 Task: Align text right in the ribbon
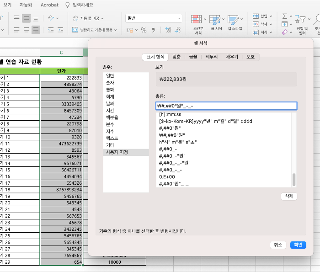coord(36,30)
